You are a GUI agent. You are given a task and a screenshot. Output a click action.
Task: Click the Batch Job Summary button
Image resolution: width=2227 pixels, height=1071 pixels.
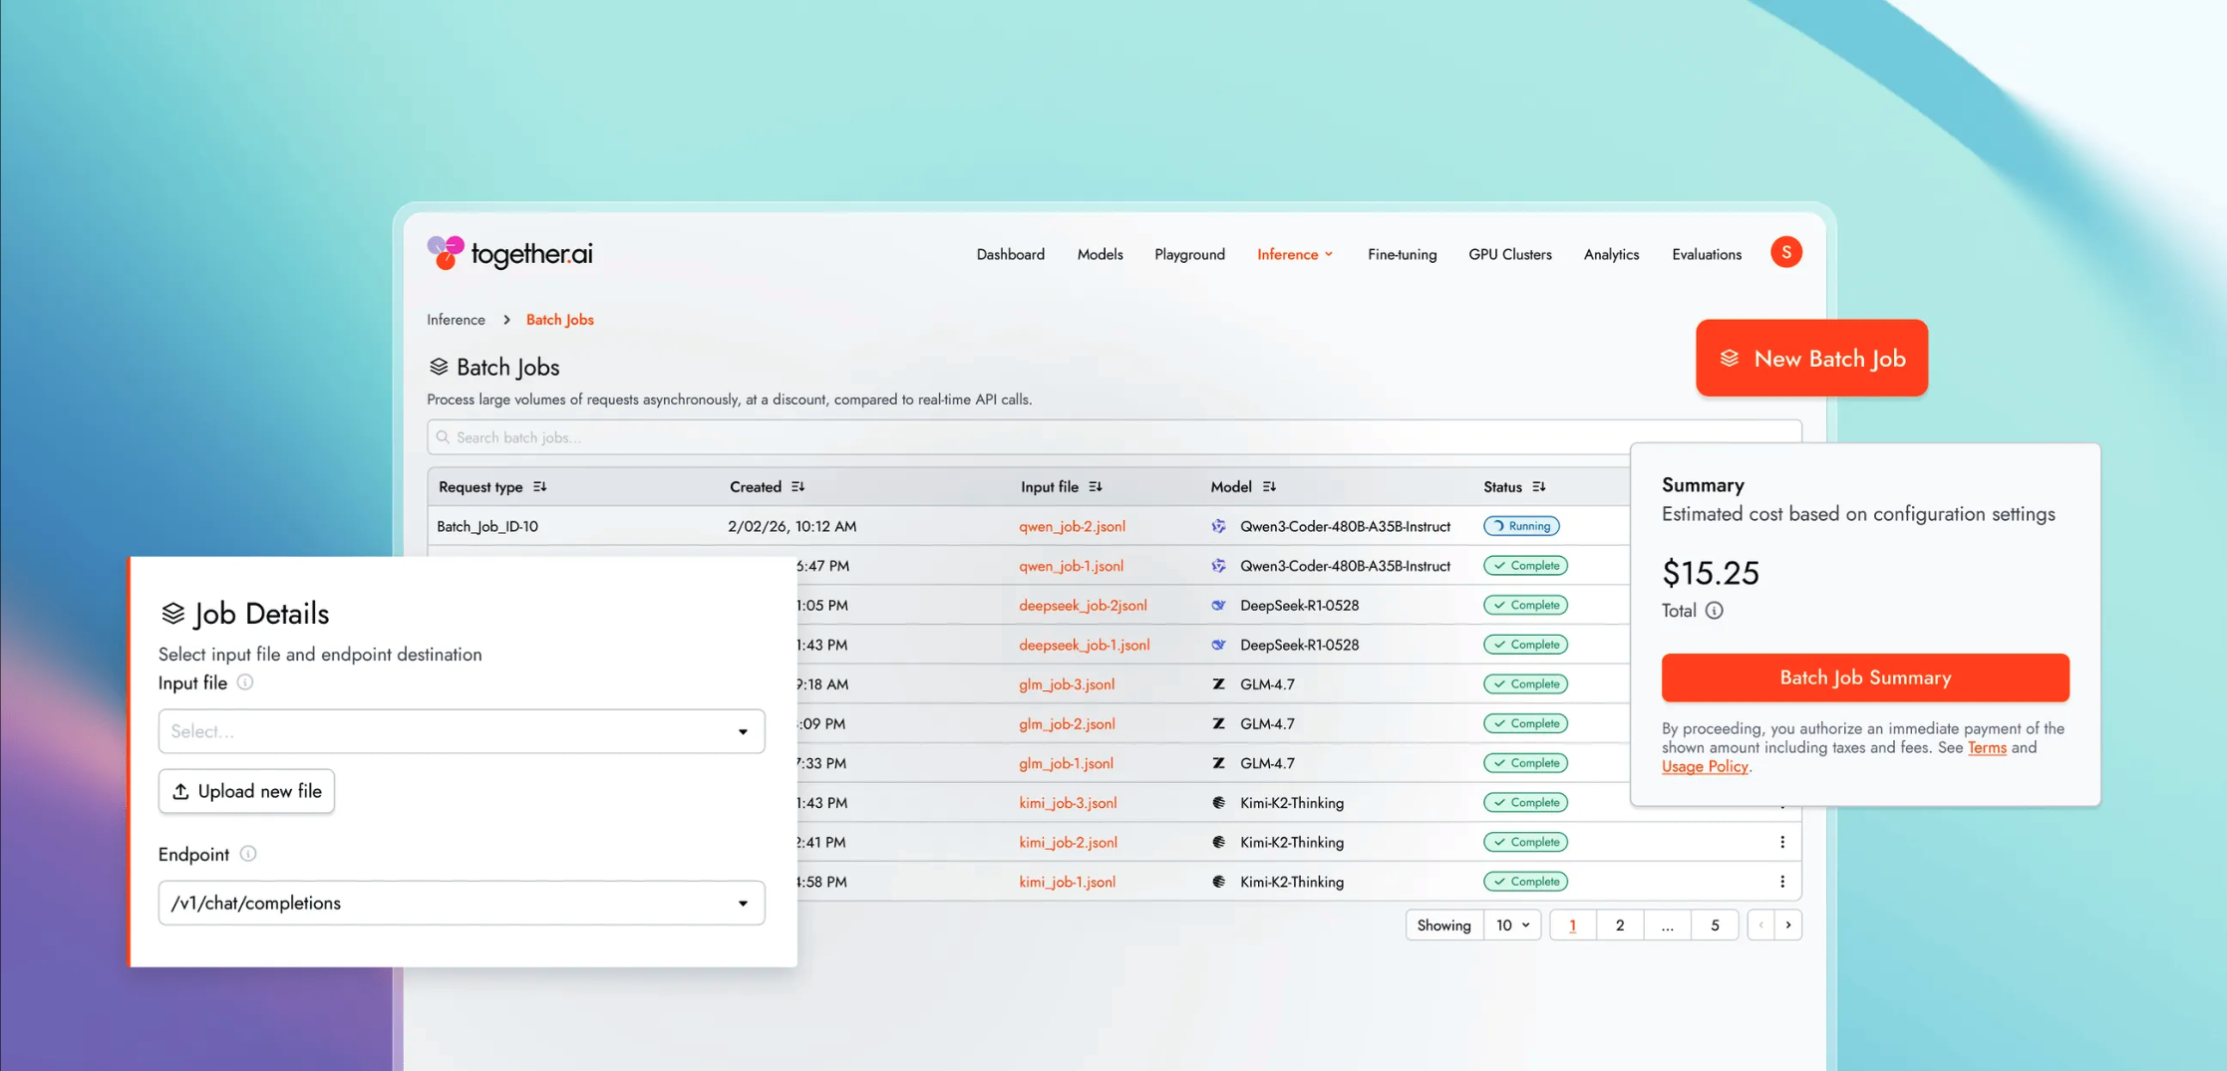pos(1865,677)
